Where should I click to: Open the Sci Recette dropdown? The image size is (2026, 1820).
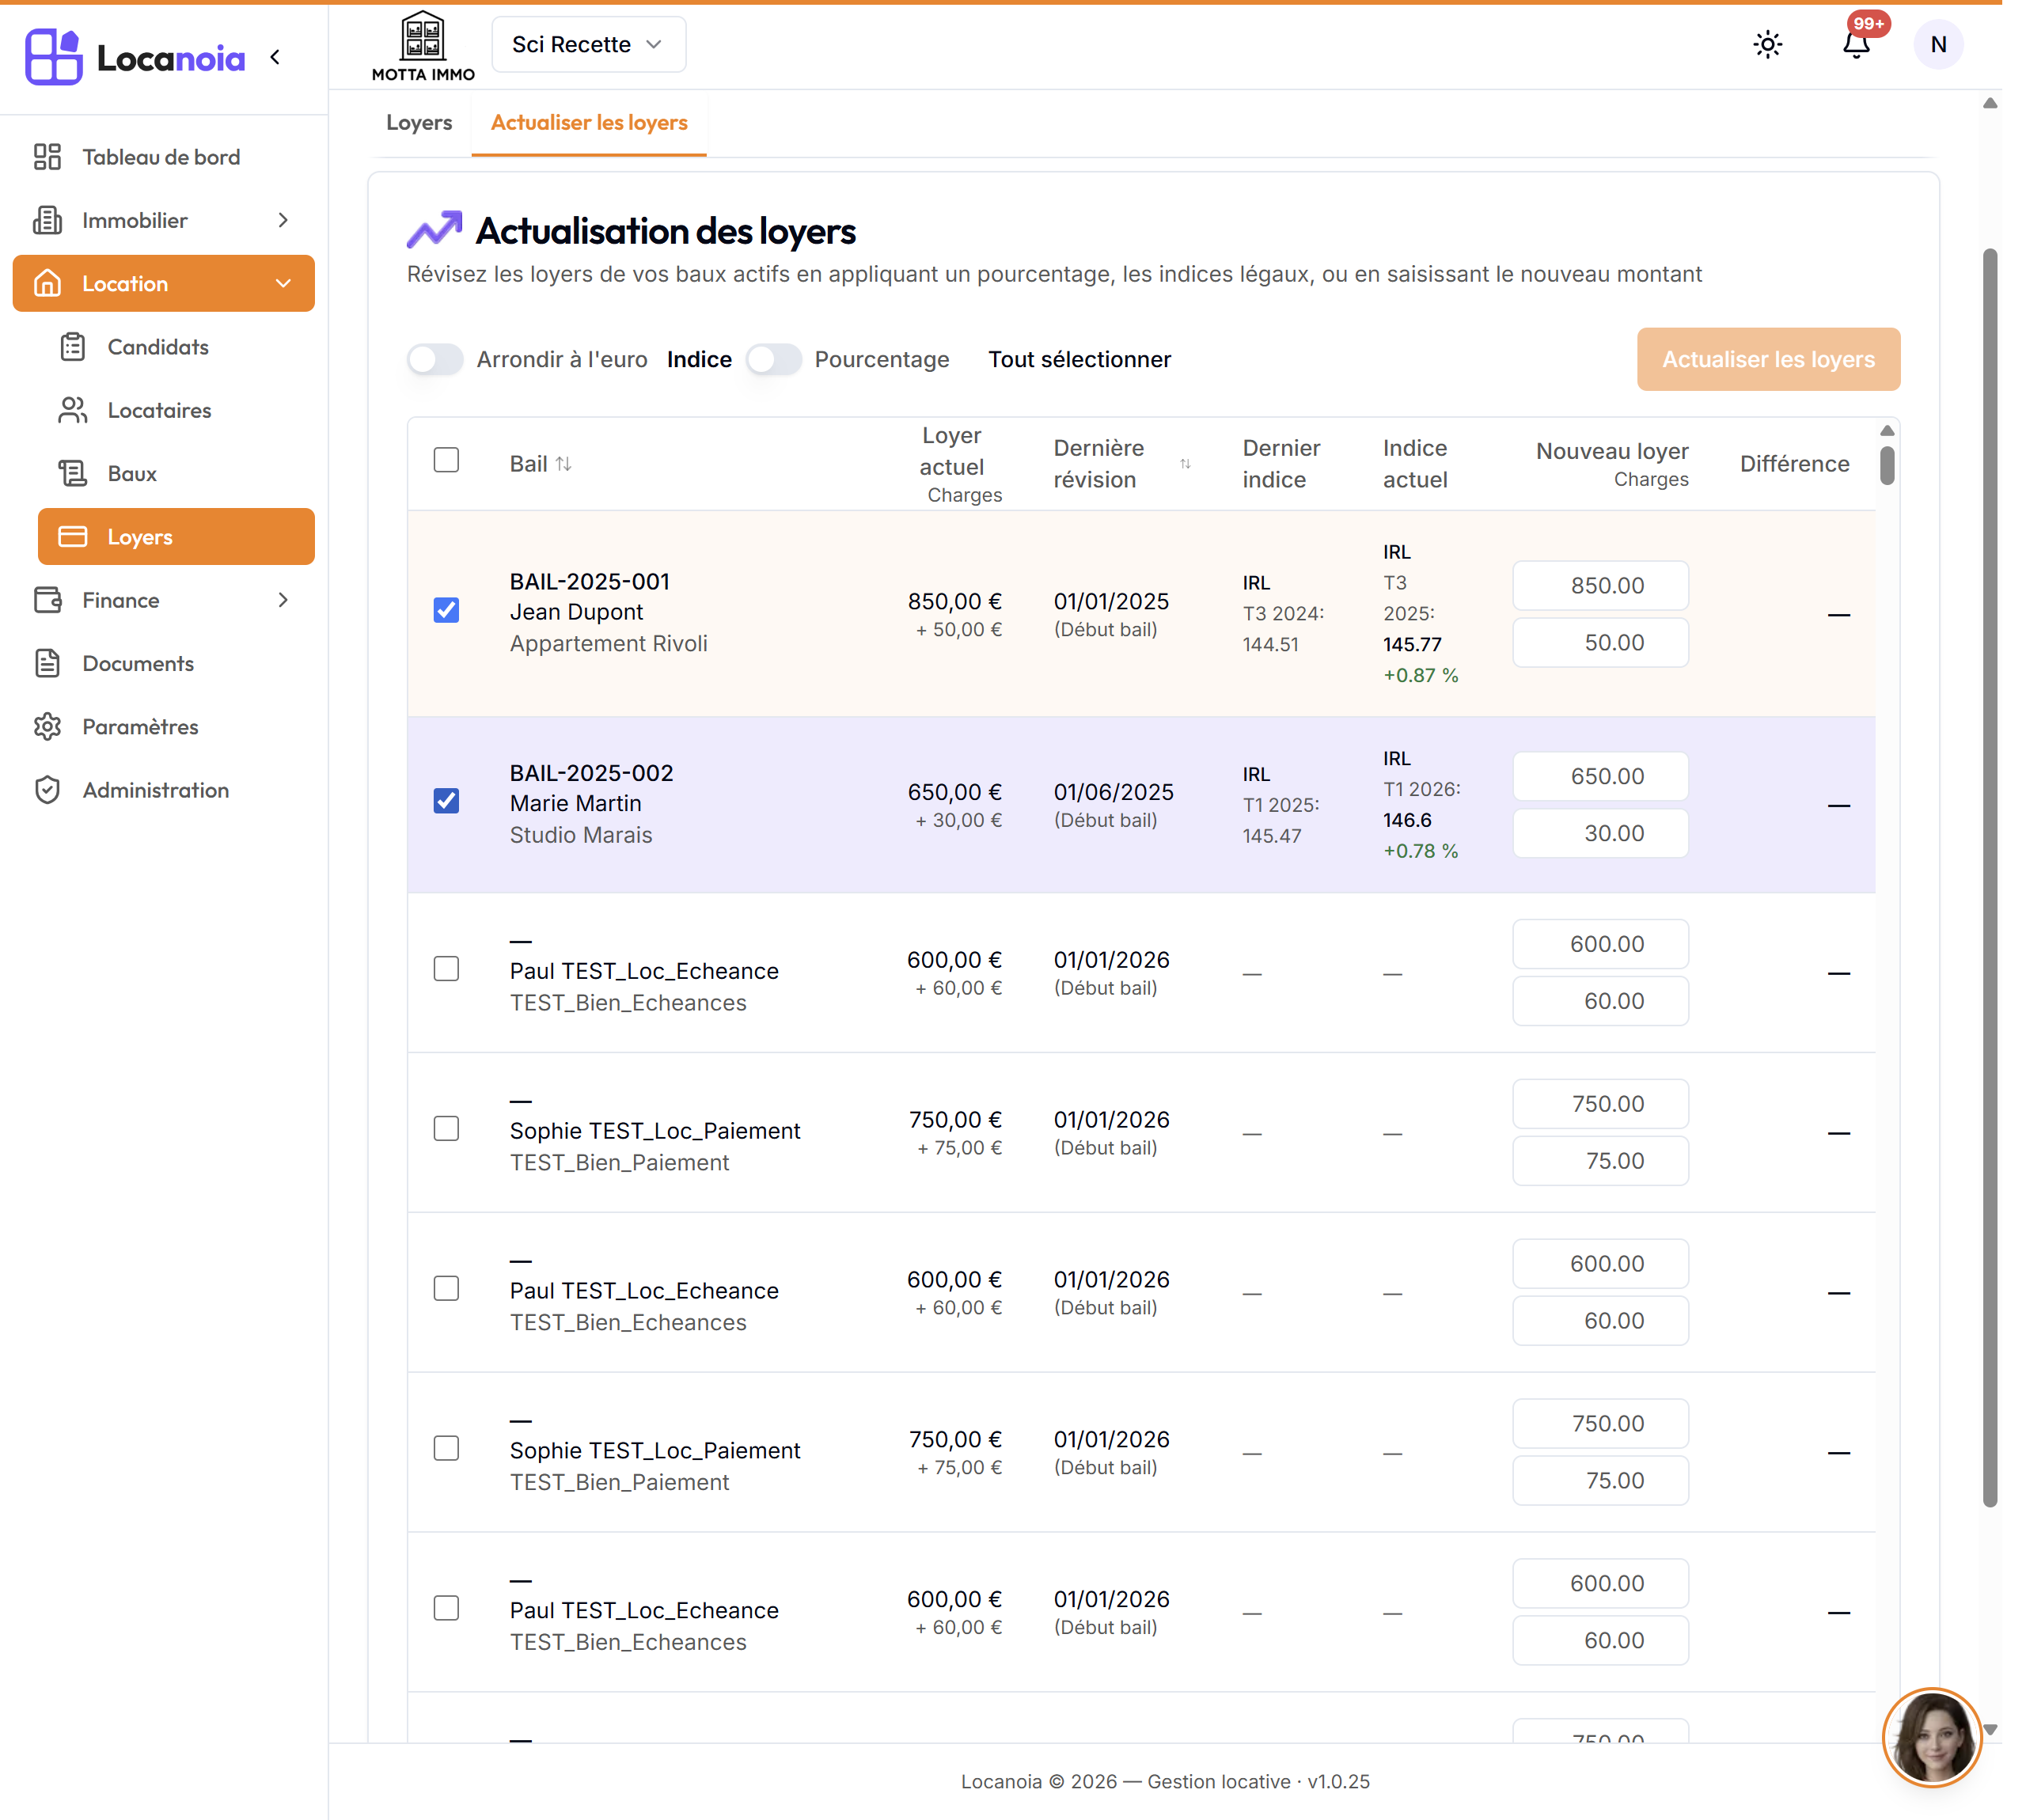[x=588, y=45]
